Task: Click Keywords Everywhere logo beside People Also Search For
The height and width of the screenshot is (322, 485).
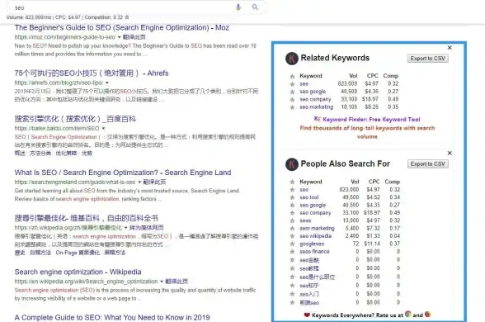Action: click(292, 164)
